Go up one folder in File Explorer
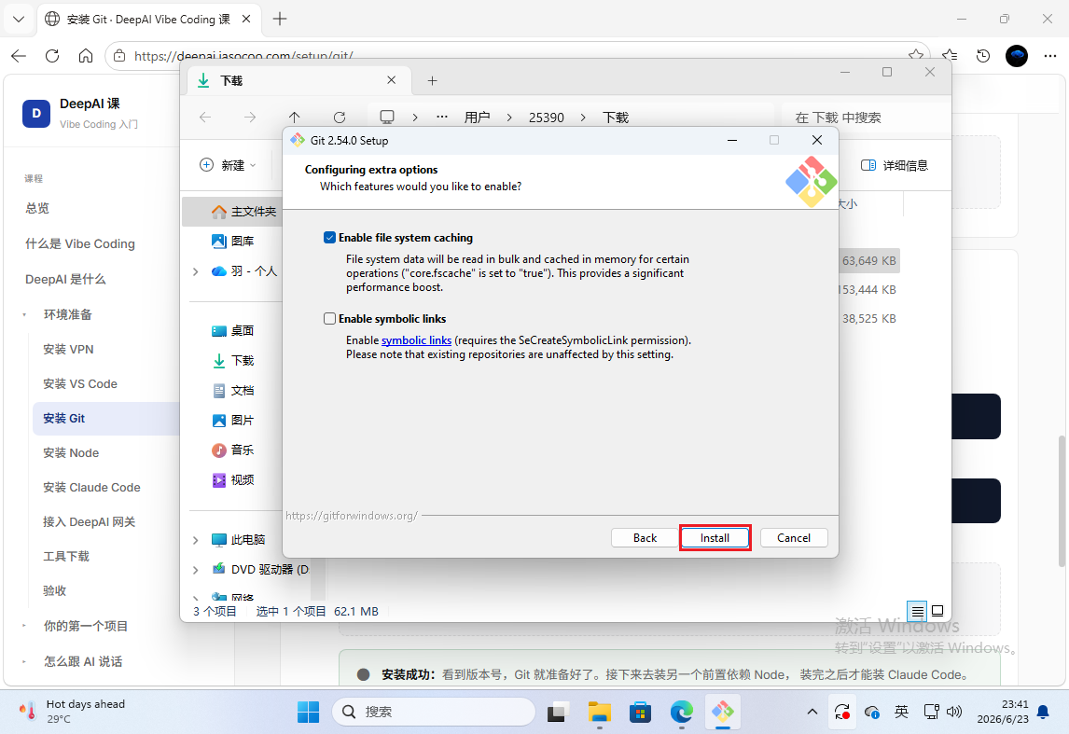Image resolution: width=1069 pixels, height=734 pixels. point(295,118)
